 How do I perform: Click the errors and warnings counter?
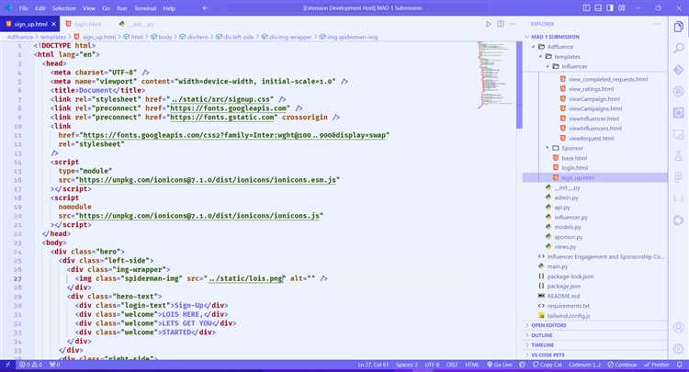click(30, 365)
